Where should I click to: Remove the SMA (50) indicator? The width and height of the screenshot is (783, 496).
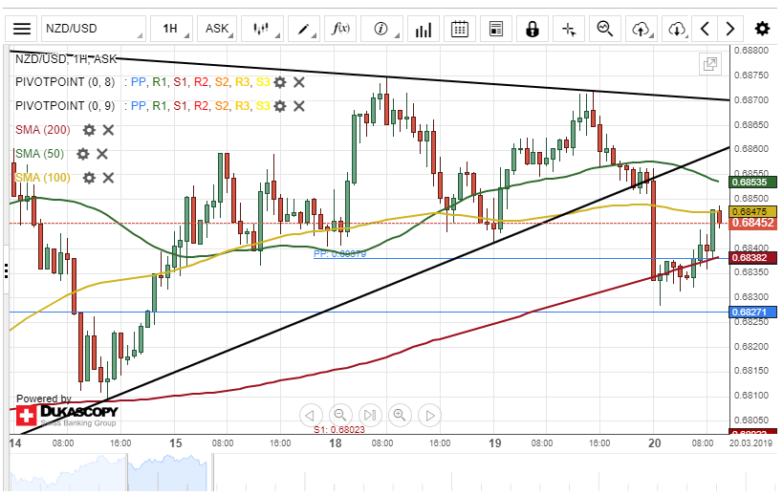pyautogui.click(x=102, y=154)
